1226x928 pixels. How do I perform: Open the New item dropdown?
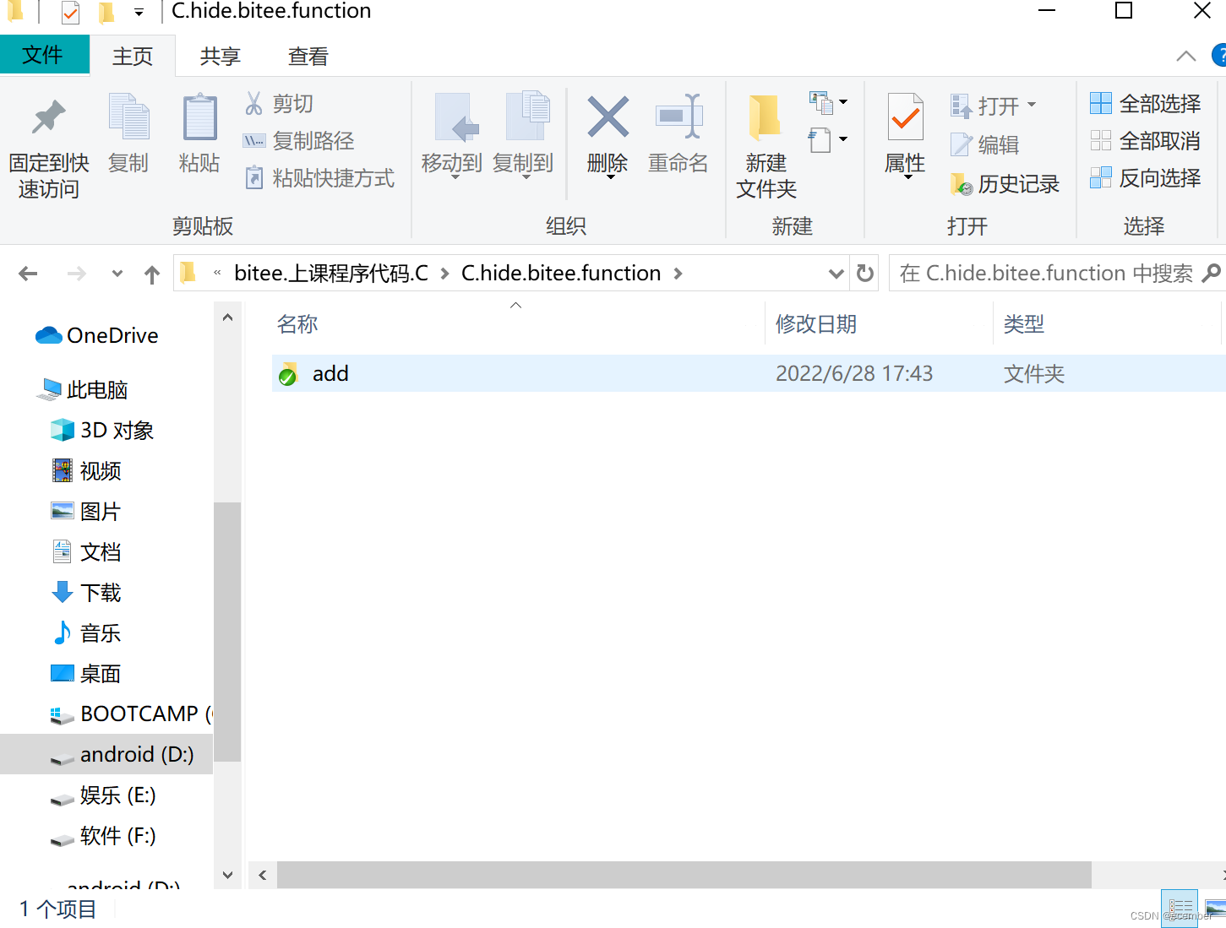click(x=828, y=103)
